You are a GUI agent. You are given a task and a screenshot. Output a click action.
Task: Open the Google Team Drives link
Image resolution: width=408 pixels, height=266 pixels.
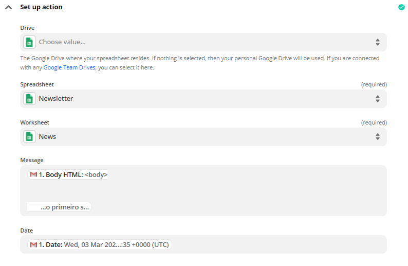(69, 67)
